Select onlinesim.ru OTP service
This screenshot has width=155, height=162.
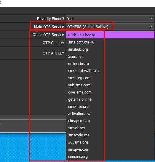coord(110,63)
